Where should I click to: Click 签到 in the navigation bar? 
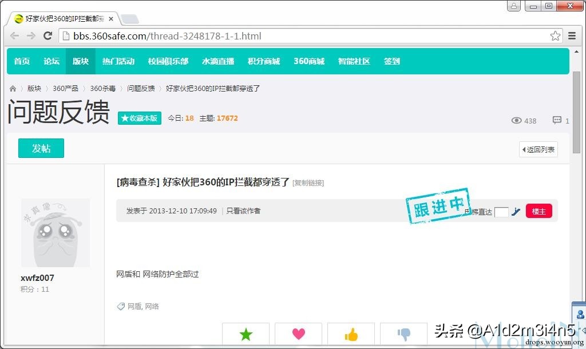[391, 61]
